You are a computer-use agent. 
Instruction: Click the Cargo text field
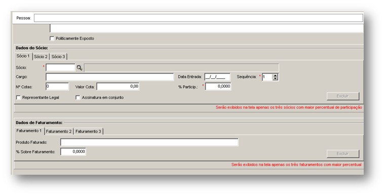click(110, 77)
